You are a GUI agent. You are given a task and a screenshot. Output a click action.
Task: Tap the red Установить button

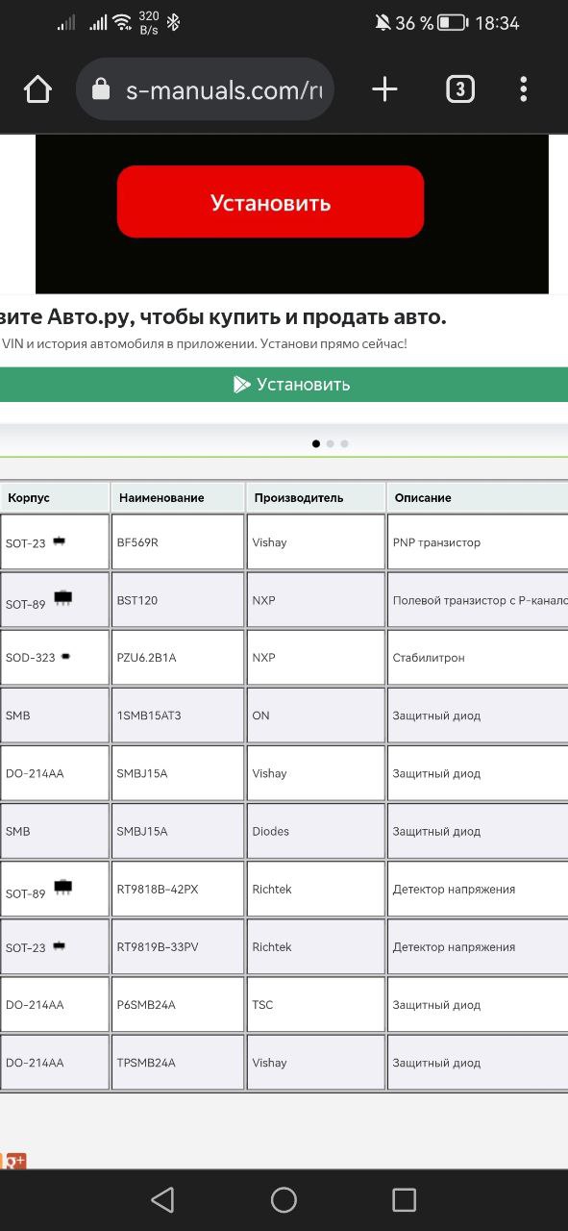pos(270,202)
